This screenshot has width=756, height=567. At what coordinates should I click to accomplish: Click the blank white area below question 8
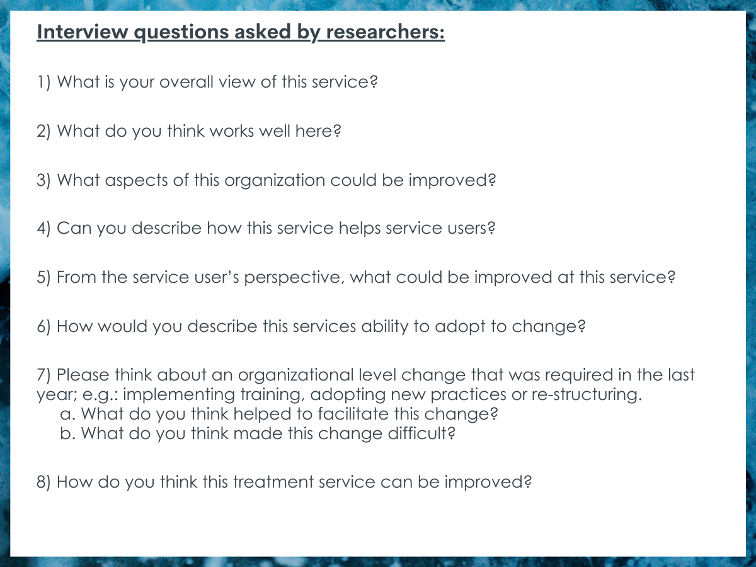(378, 523)
